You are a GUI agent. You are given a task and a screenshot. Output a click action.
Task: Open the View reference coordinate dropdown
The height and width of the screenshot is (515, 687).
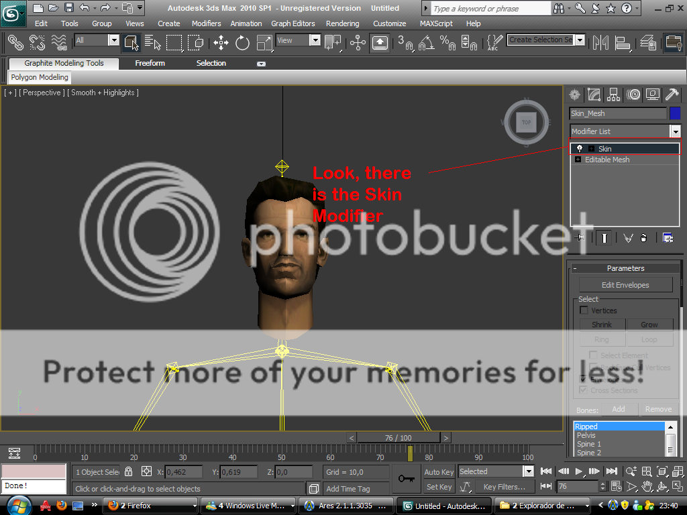pos(315,40)
